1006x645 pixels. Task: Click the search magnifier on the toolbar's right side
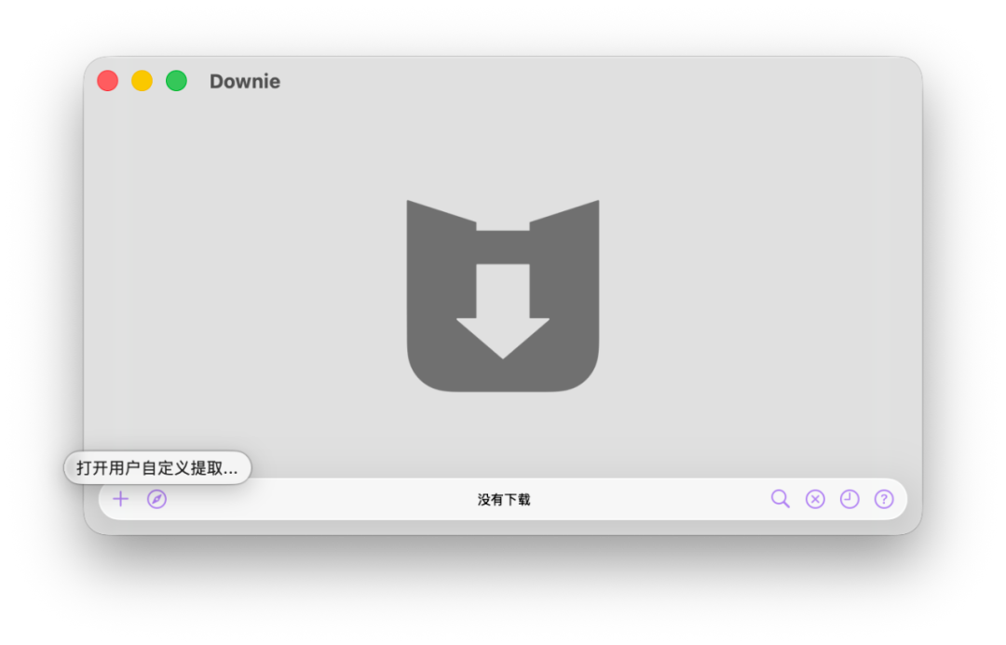click(781, 499)
